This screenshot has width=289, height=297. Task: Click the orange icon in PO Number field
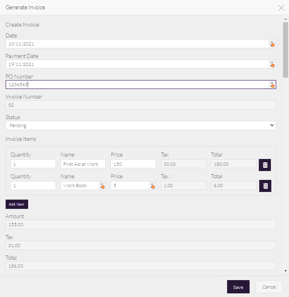(x=273, y=86)
